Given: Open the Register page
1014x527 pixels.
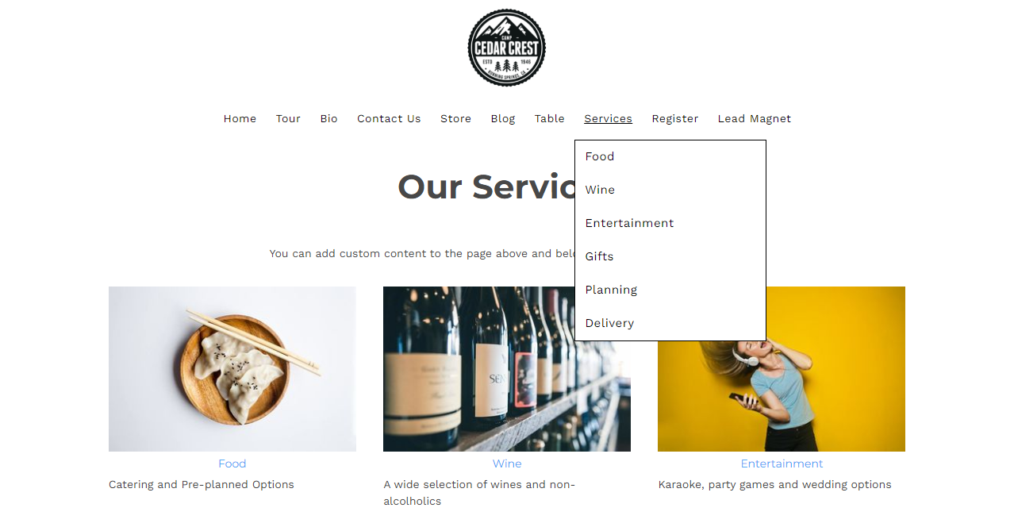Looking at the screenshot, I should click(674, 119).
